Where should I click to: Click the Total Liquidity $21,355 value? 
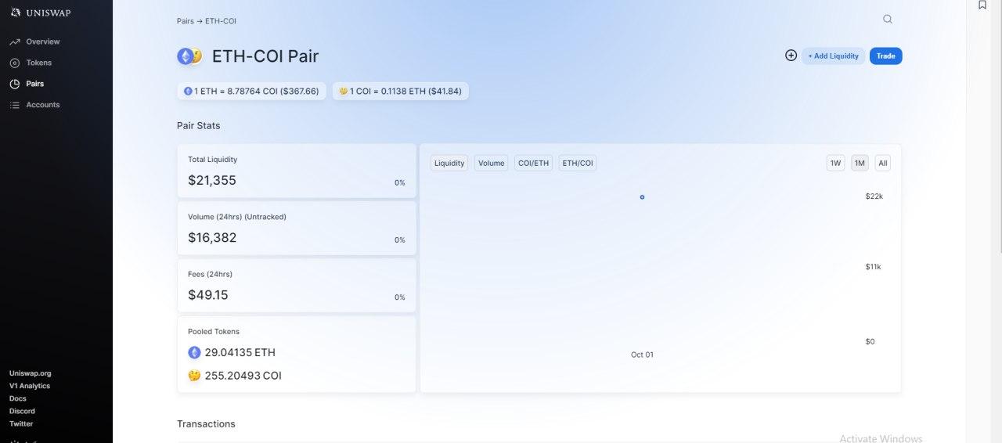pos(212,180)
